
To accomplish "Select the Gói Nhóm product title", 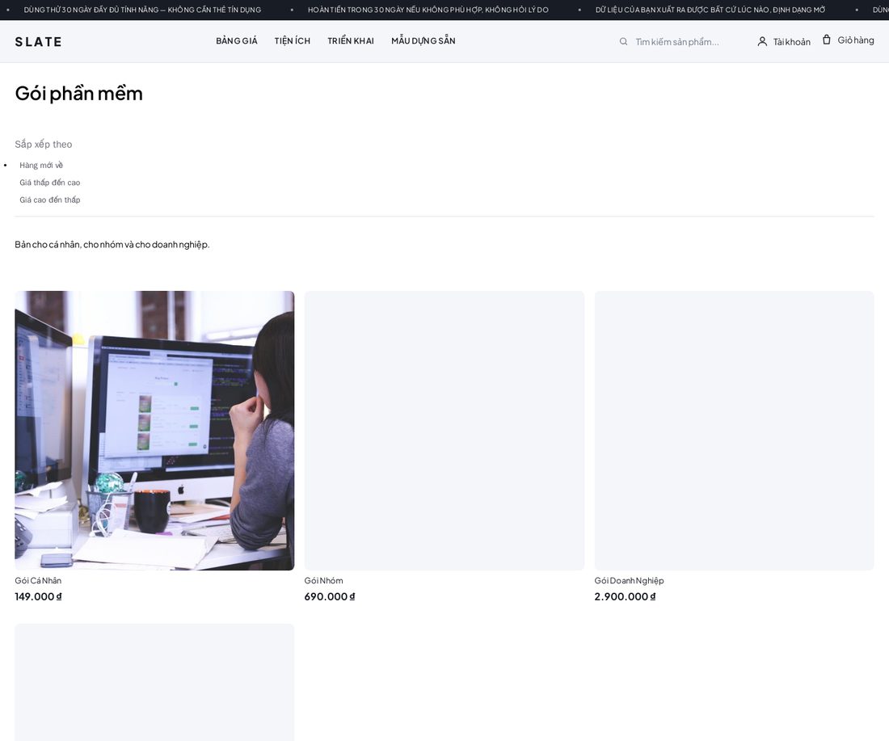I will coord(324,580).
